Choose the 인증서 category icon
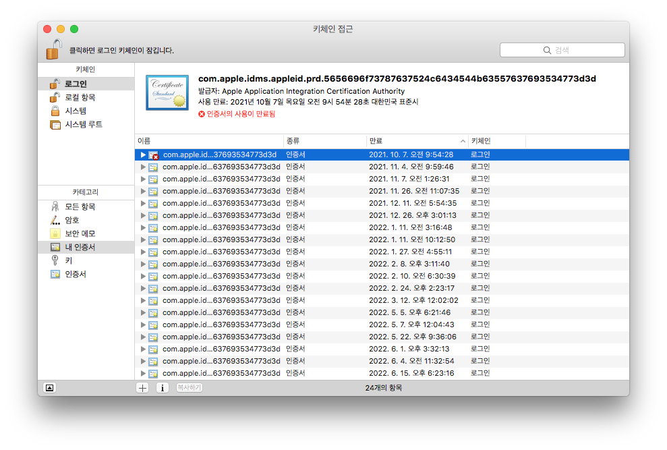This screenshot has height=450, width=667. click(55, 274)
